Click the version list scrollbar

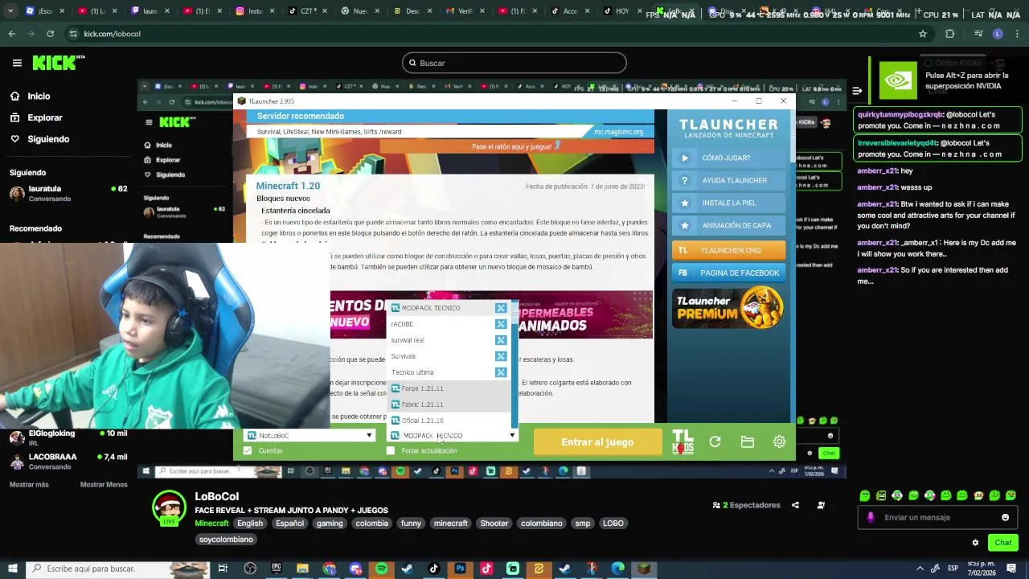[514, 365]
